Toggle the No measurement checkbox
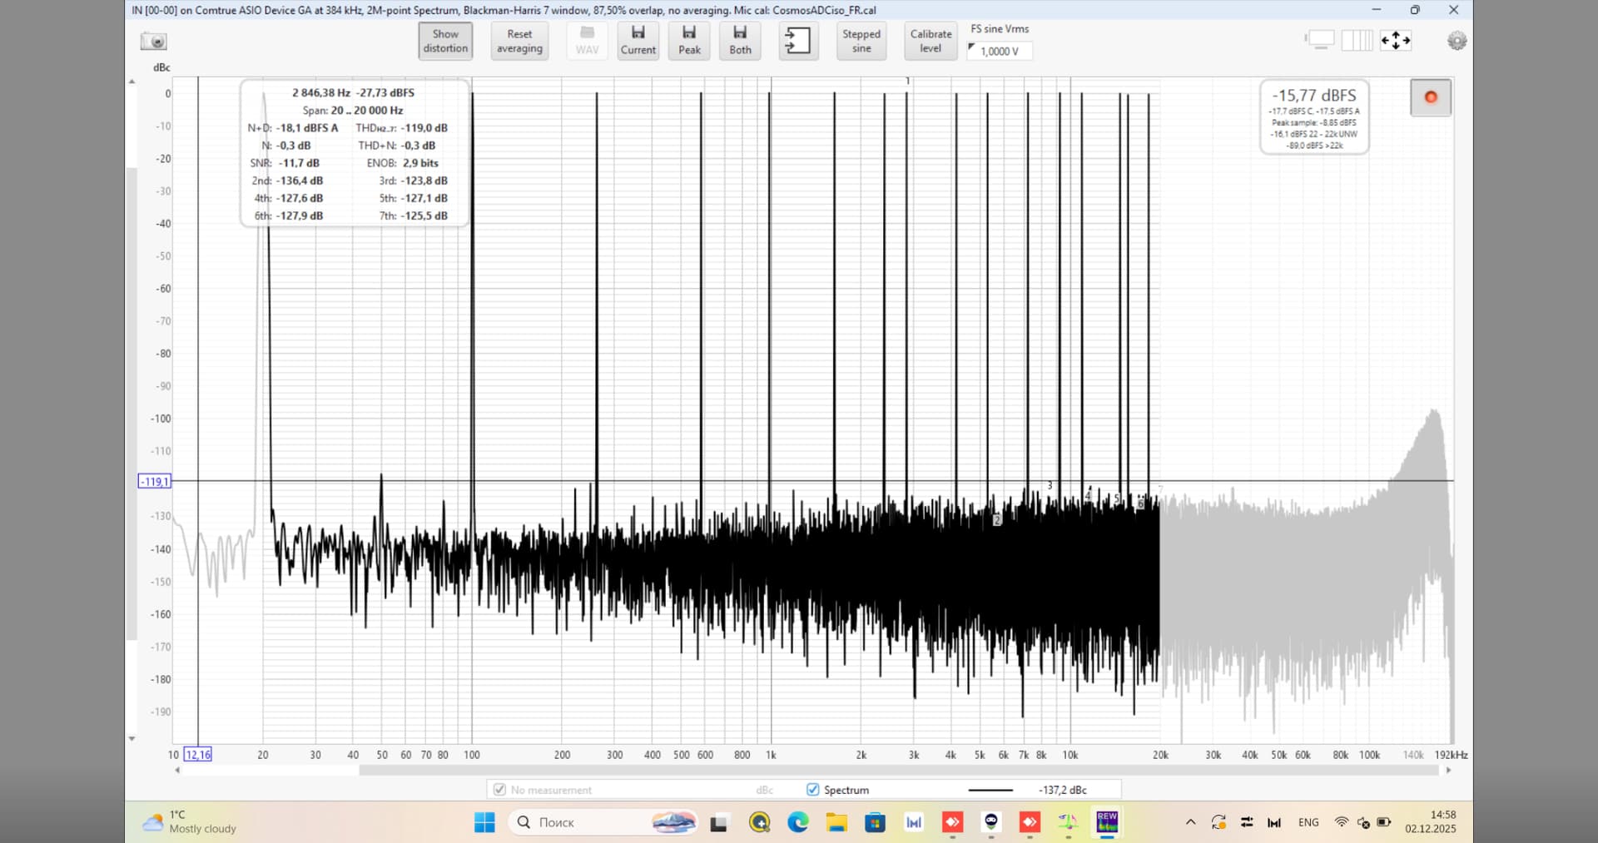The height and width of the screenshot is (843, 1598). (x=499, y=790)
